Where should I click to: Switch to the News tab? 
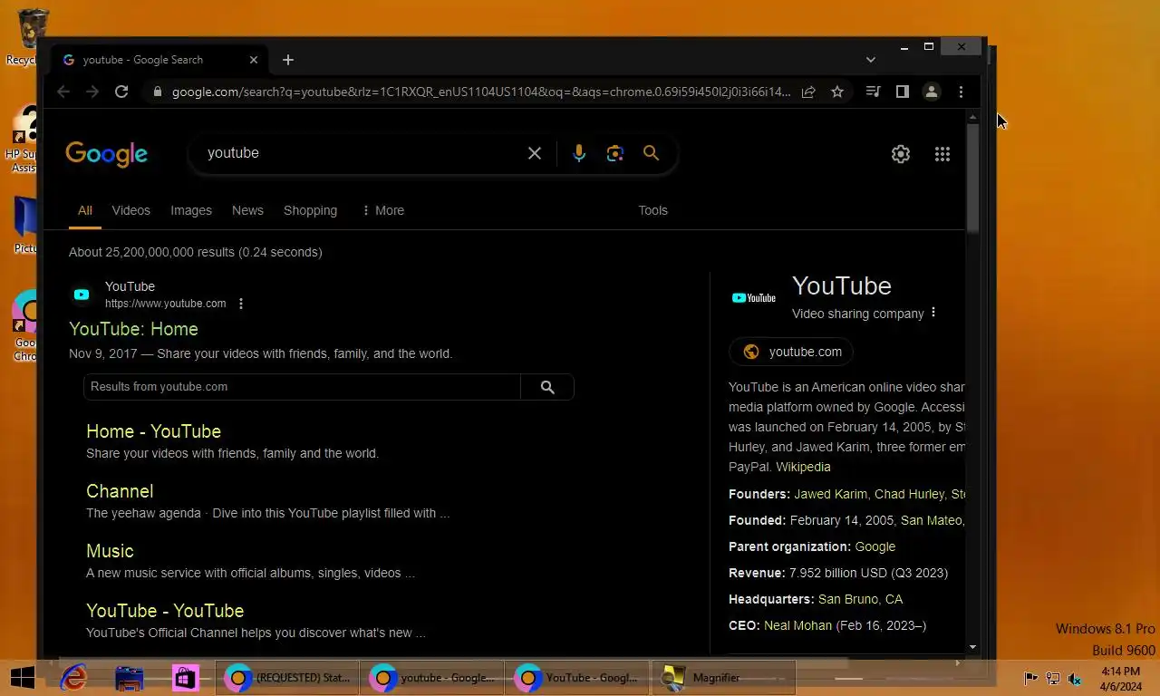click(x=247, y=210)
